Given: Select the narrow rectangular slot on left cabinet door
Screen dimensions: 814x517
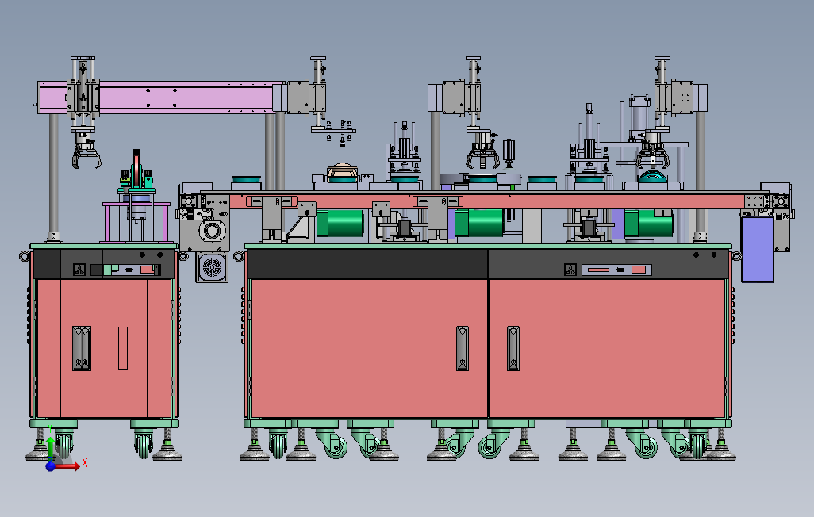Looking at the screenshot, I should (123, 348).
